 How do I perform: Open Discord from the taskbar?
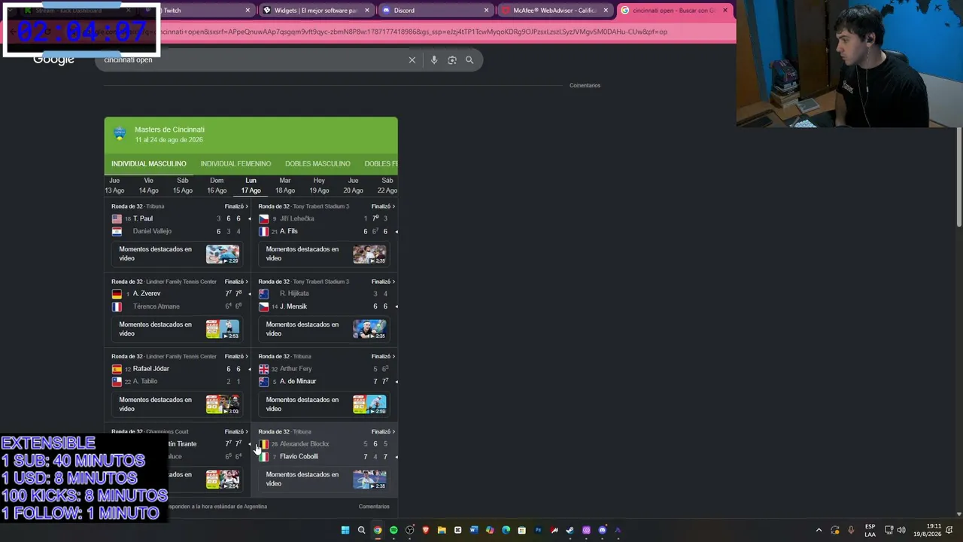[602, 530]
